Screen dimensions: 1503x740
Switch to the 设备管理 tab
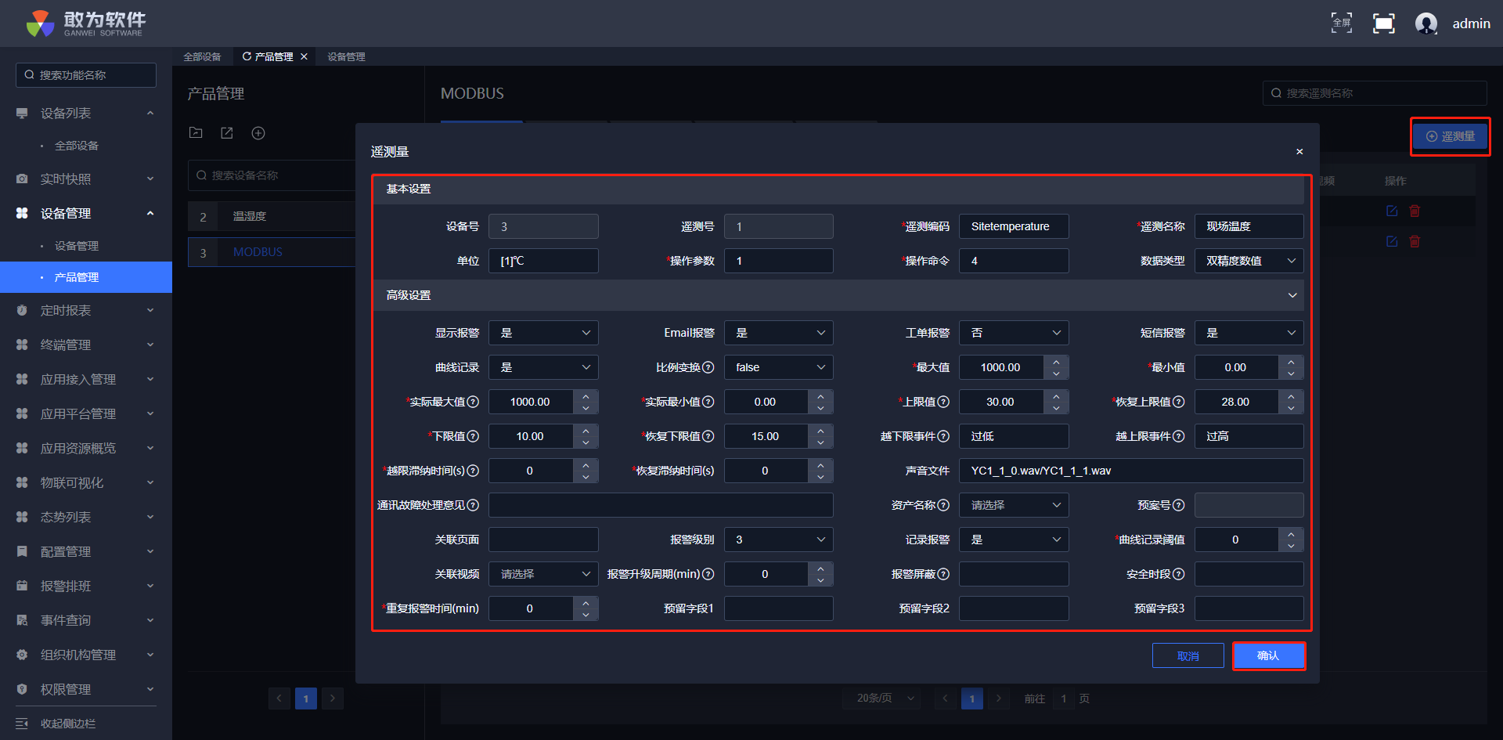click(x=346, y=56)
